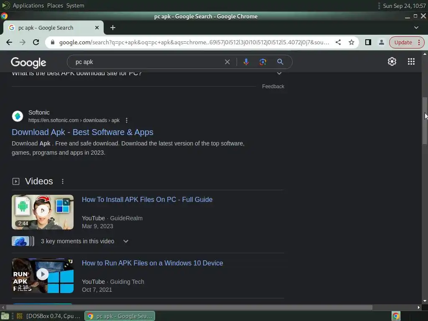
Task: Open more options beside Videos heading
Action: [63, 181]
